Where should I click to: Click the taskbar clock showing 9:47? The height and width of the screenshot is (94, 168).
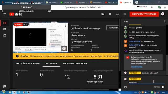163,92
